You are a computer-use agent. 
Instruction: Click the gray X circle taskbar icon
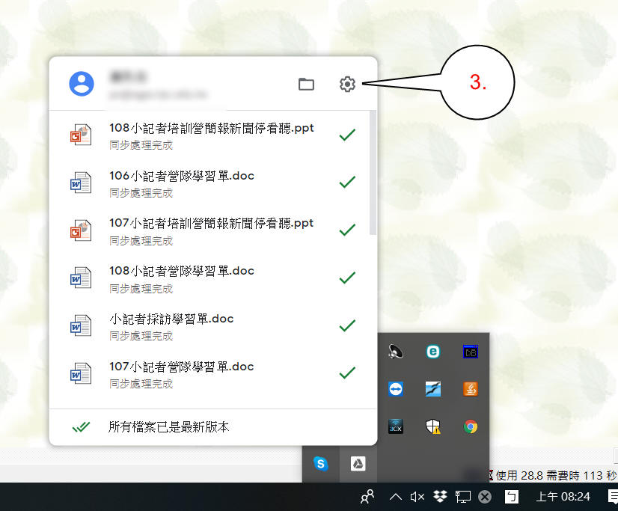[x=485, y=497]
